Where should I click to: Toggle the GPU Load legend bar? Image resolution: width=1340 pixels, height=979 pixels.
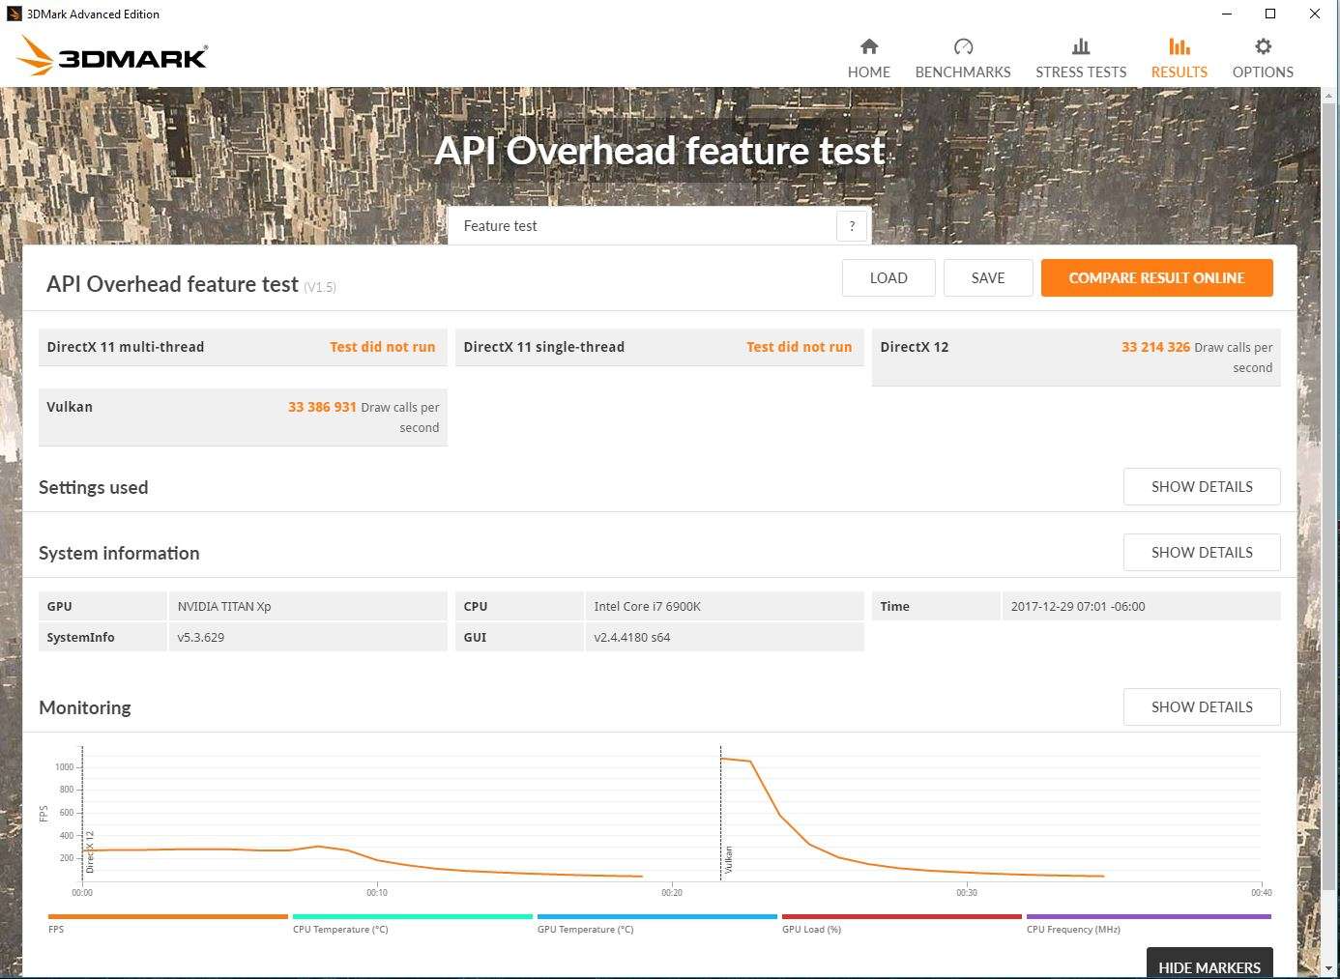coord(902,916)
